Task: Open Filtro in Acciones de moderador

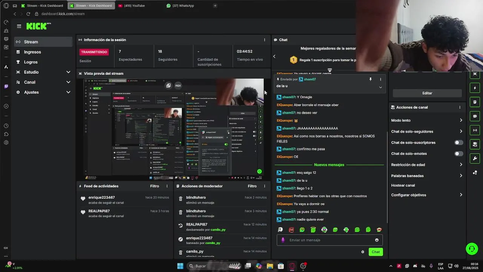Action: point(252,186)
